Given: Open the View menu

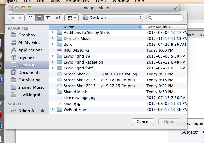Looking at the screenshot, I should click(x=55, y=2).
